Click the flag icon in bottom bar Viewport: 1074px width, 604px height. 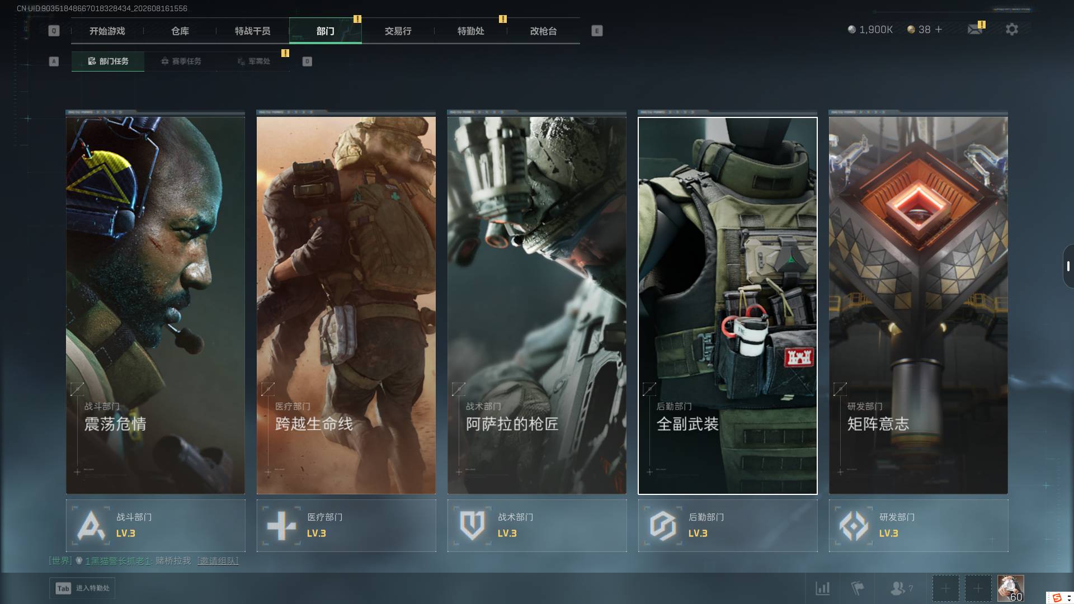click(x=857, y=588)
